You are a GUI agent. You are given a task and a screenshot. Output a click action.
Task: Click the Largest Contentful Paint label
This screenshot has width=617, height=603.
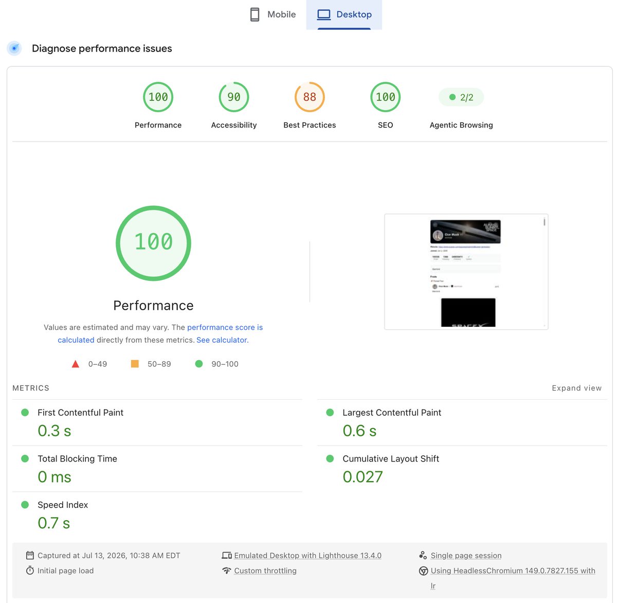pyautogui.click(x=392, y=413)
